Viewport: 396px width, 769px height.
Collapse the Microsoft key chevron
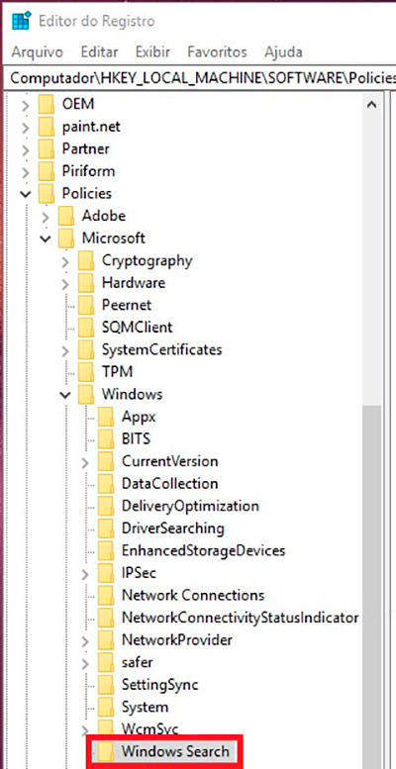(x=46, y=239)
